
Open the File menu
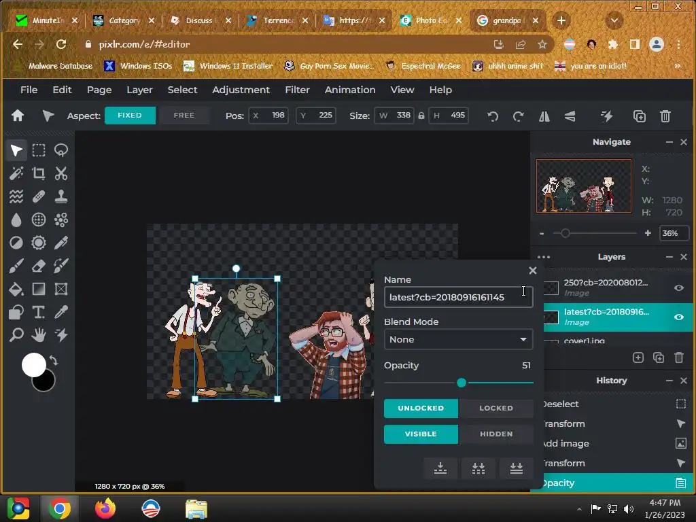pos(29,90)
